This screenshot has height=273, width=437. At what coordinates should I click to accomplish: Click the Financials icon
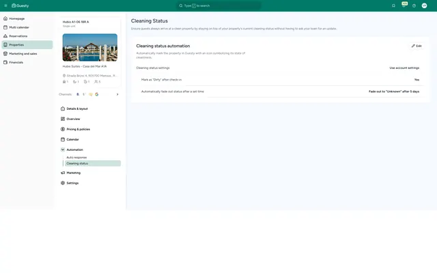(5, 62)
